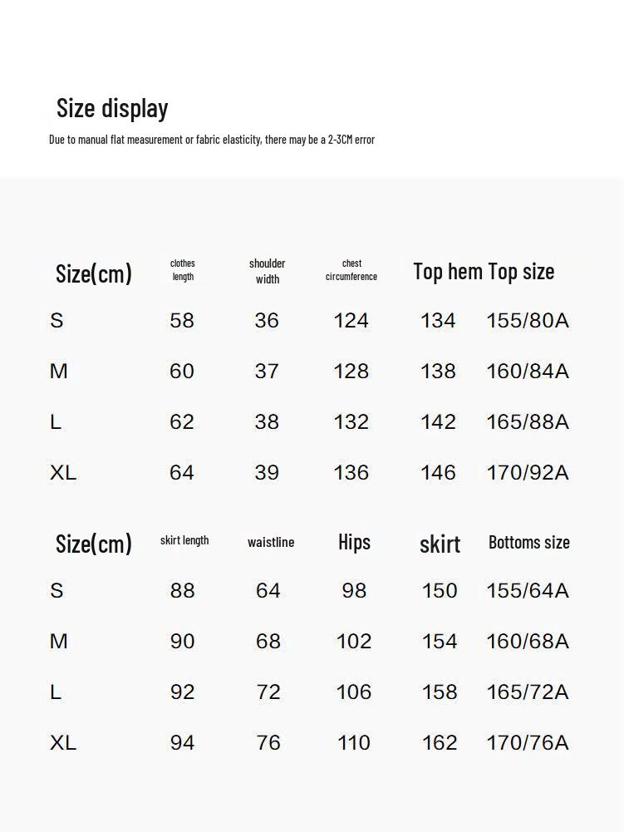Click the Hips column header
Image resolution: width=624 pixels, height=832 pixels.
pos(354,542)
